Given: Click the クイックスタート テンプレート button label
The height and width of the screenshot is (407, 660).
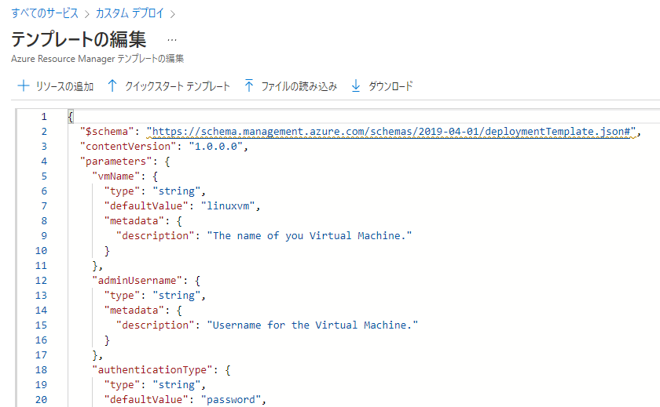Looking at the screenshot, I should [178, 86].
